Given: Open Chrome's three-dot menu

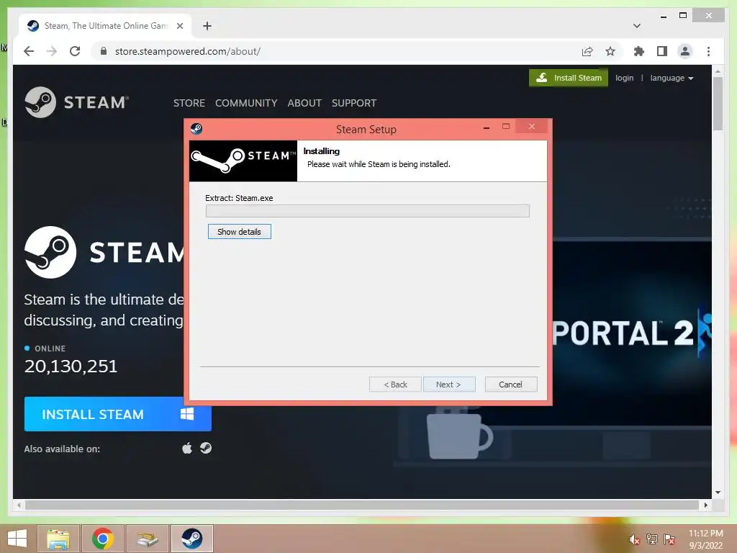Looking at the screenshot, I should (x=708, y=51).
